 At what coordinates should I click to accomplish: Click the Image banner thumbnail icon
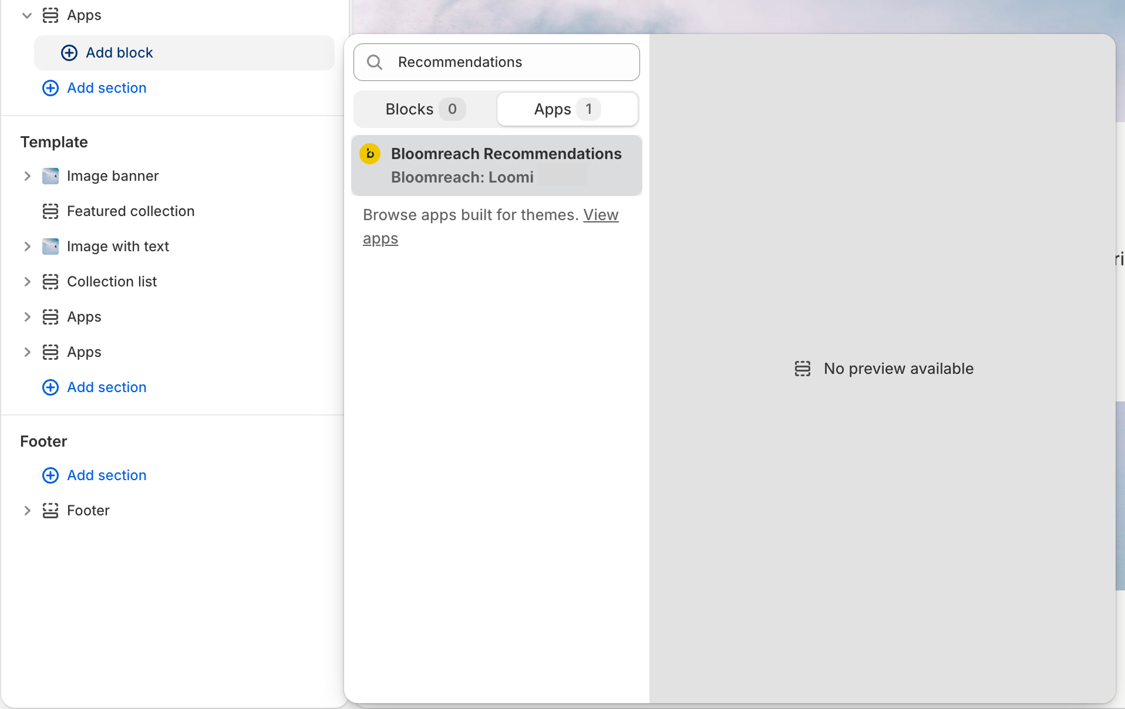coord(50,176)
